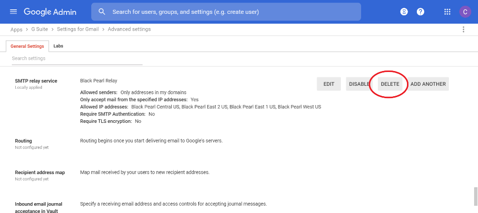This screenshot has width=478, height=213.
Task: Go to Settings for Gmail breadcrumb
Action: tap(78, 29)
